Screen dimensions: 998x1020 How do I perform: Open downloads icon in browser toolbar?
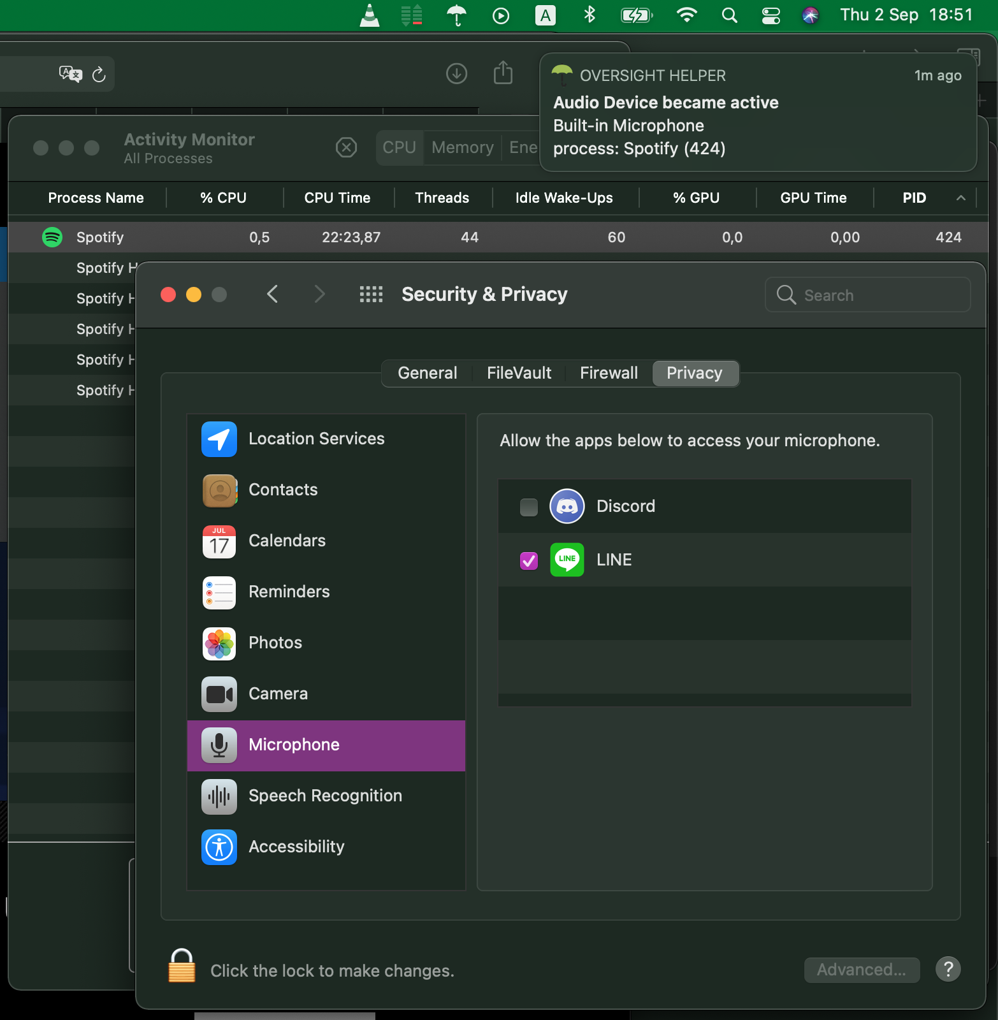point(456,74)
